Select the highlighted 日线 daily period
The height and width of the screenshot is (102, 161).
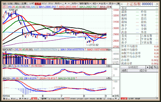click(x=38, y=4)
